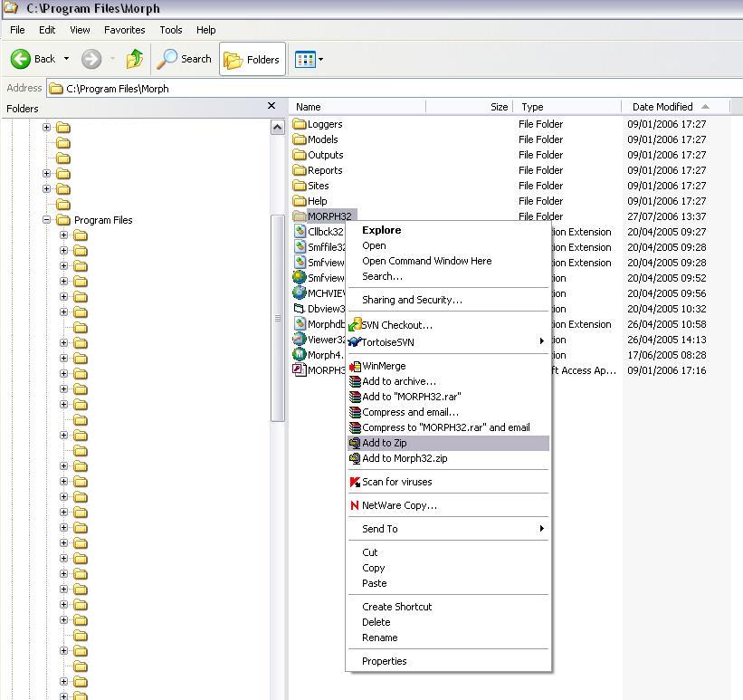Open the Views dropdown arrow
This screenshot has height=700, width=743.
320,60
